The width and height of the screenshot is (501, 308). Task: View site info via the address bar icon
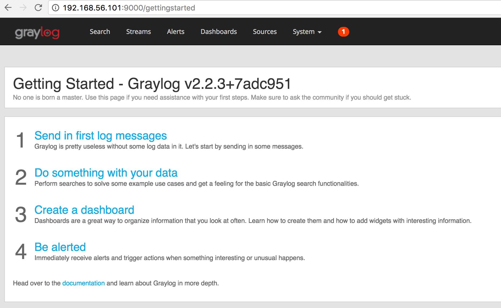pyautogui.click(x=55, y=8)
